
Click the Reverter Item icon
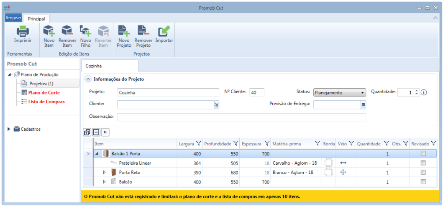[103, 31]
